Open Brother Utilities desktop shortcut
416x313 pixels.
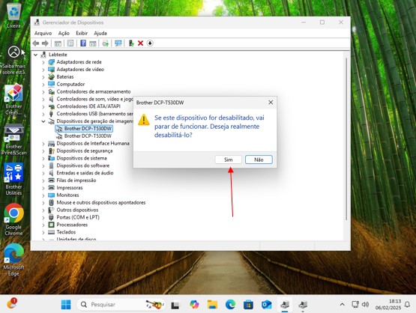tap(13, 180)
